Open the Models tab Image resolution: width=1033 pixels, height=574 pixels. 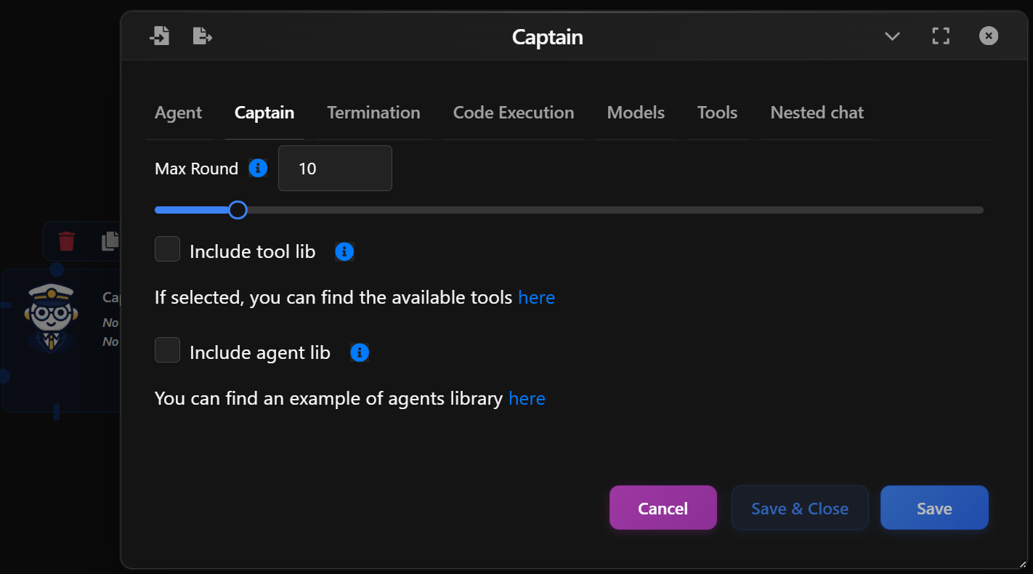636,113
